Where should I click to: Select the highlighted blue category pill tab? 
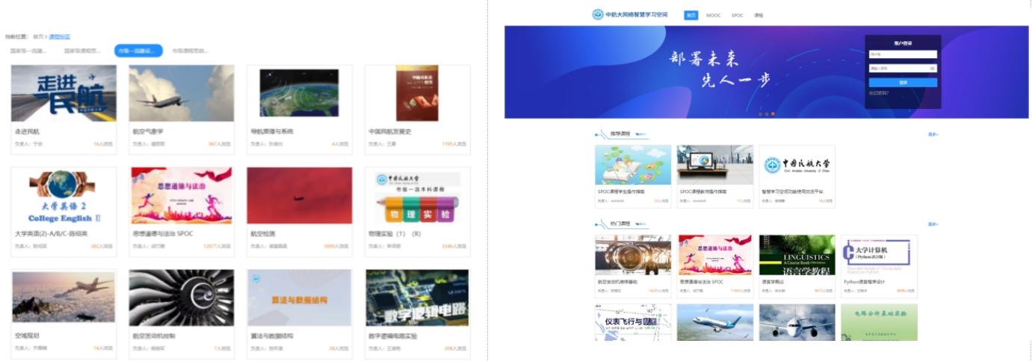138,51
